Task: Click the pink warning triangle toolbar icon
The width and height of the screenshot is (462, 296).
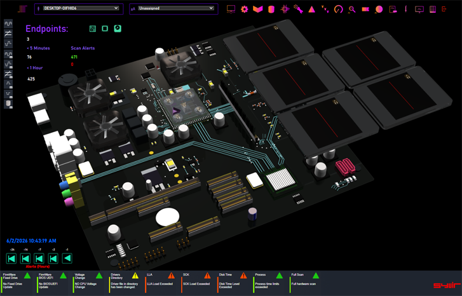Action: 311,10
